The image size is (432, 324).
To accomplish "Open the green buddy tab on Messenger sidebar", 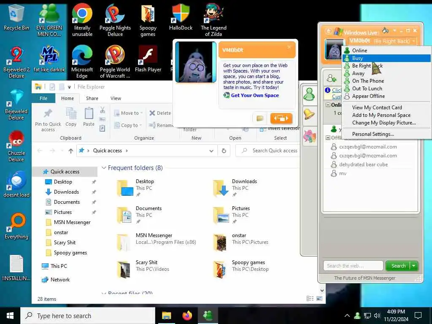I will pos(309,94).
